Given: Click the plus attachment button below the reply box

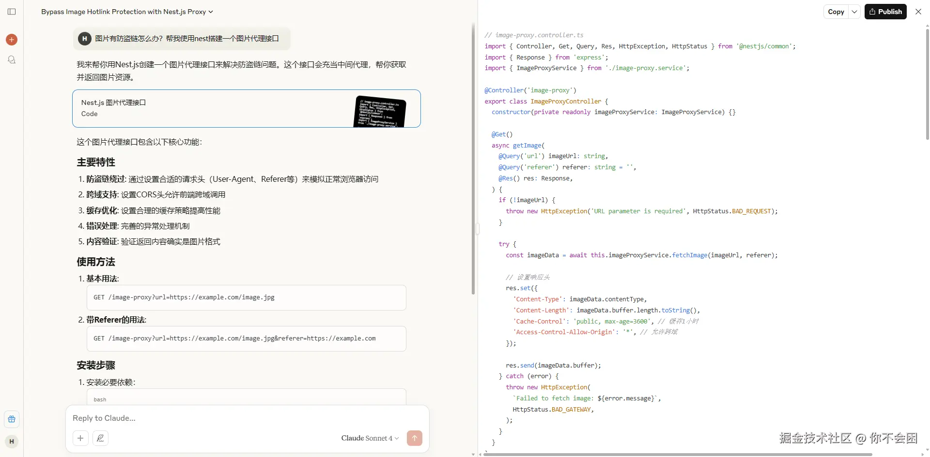Looking at the screenshot, I should (80, 438).
